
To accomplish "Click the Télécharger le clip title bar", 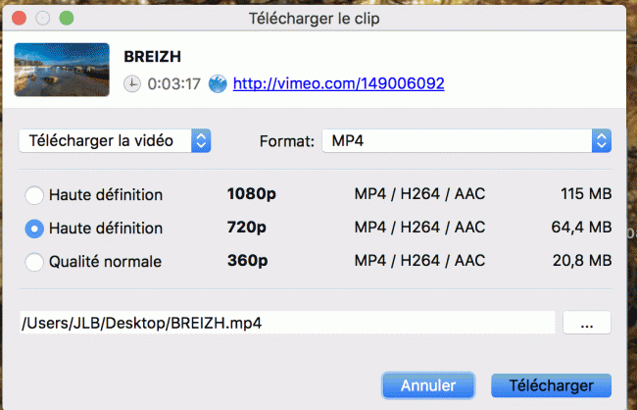I will pyautogui.click(x=314, y=19).
